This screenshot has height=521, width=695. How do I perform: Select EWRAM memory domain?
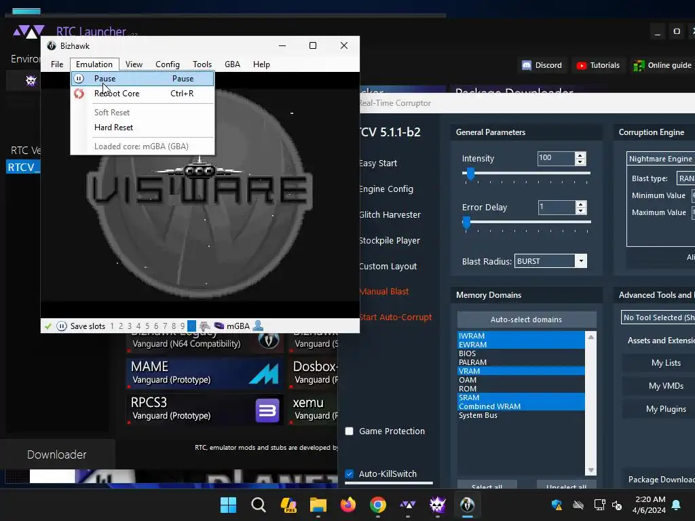[x=521, y=345]
